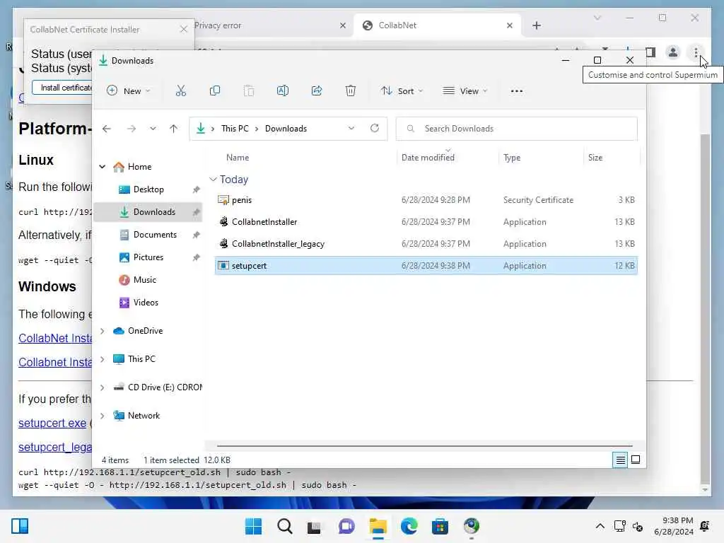The width and height of the screenshot is (724, 543).
Task: Go up one folder with the up arrow
Action: coord(174,129)
